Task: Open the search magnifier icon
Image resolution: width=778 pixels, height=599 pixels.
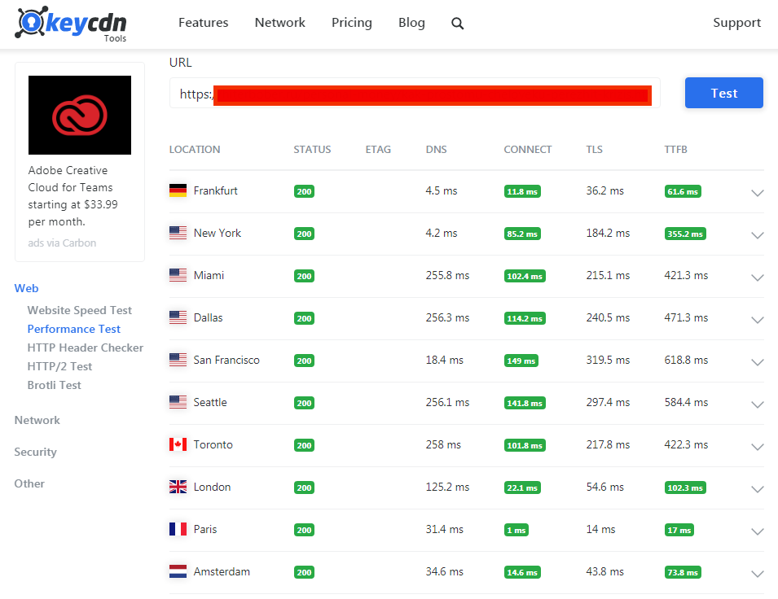Action: (x=458, y=24)
